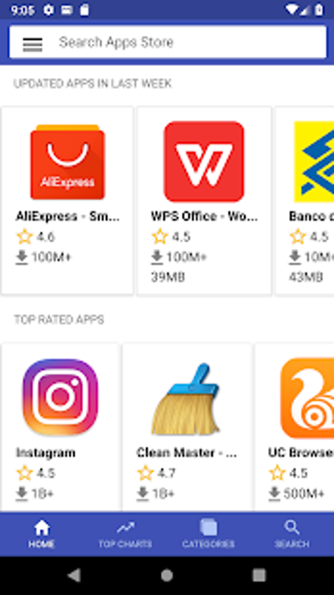Image resolution: width=334 pixels, height=595 pixels.
Task: Click the Clean Master app name
Action: pyautogui.click(x=187, y=453)
